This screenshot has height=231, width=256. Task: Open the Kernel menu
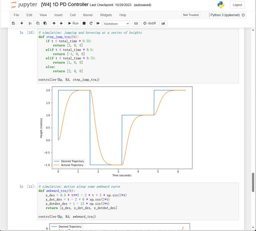(x=88, y=15)
